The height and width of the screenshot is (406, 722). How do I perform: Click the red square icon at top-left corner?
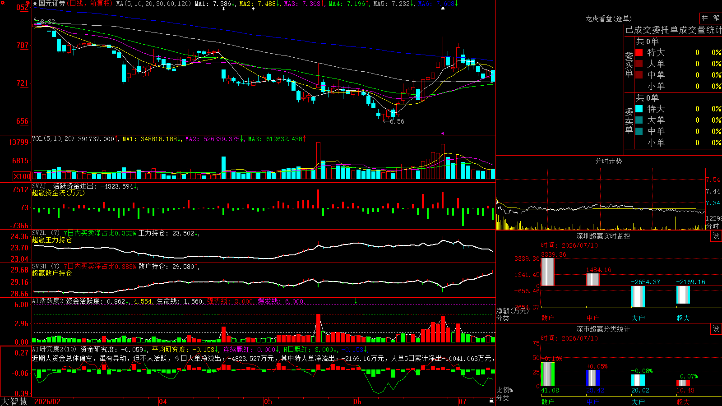pos(3,3)
